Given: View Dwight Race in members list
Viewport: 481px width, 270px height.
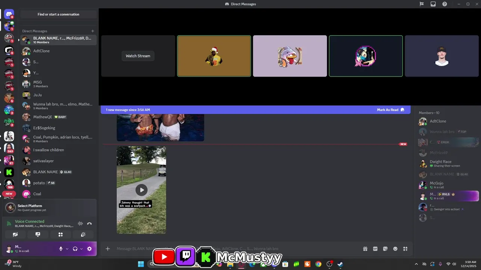Looking at the screenshot, I should (449, 163).
